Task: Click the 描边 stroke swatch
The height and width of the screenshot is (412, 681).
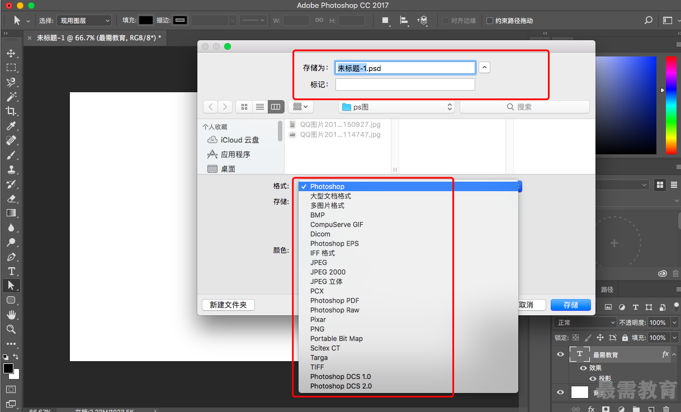Action: pyautogui.click(x=180, y=20)
